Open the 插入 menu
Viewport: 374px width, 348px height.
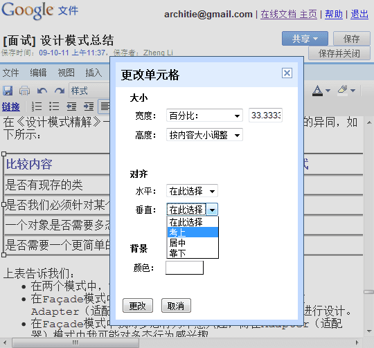[93, 73]
